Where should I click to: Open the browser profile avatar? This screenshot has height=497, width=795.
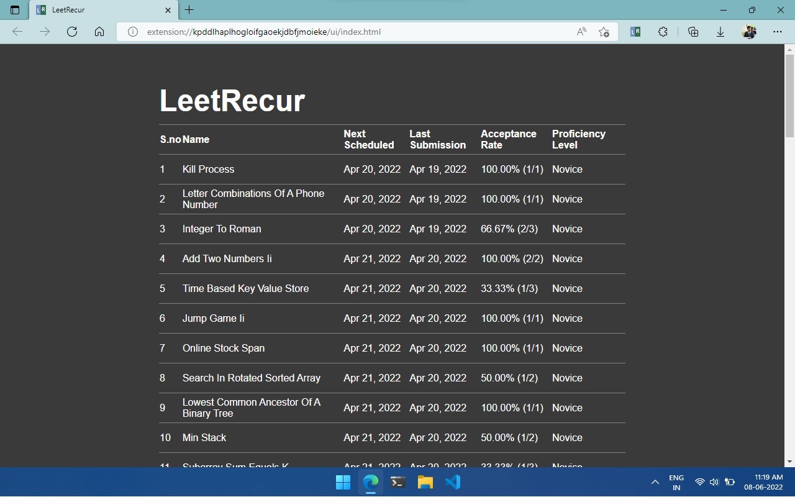[749, 31]
